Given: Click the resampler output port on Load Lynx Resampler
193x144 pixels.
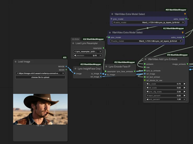Looking at the screenshot, I should coord(103,48).
